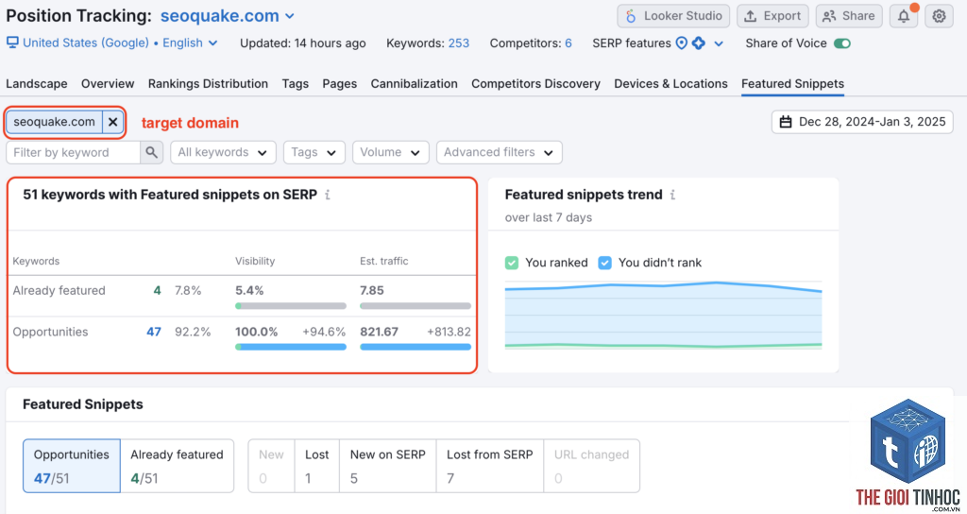967x514 pixels.
Task: Switch to the Competitors Discovery tab
Action: (x=535, y=84)
